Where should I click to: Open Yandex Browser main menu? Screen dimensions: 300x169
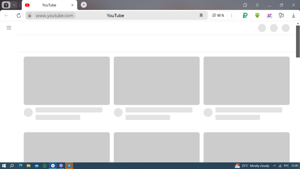point(257,5)
